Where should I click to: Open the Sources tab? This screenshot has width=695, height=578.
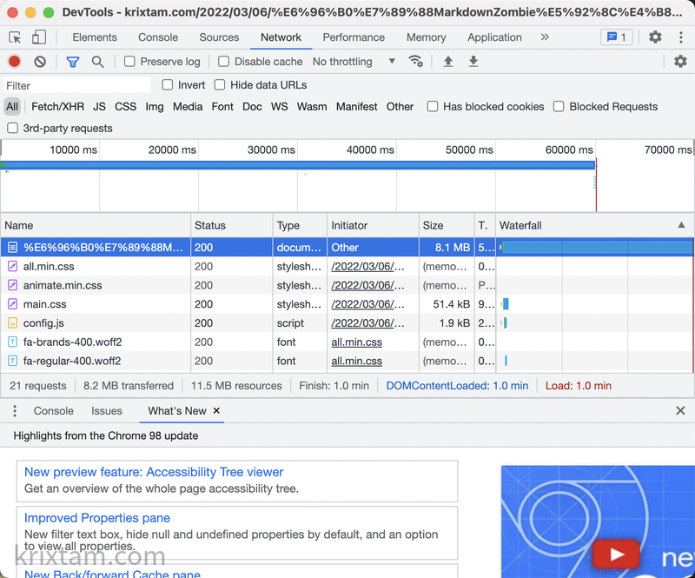click(x=219, y=37)
